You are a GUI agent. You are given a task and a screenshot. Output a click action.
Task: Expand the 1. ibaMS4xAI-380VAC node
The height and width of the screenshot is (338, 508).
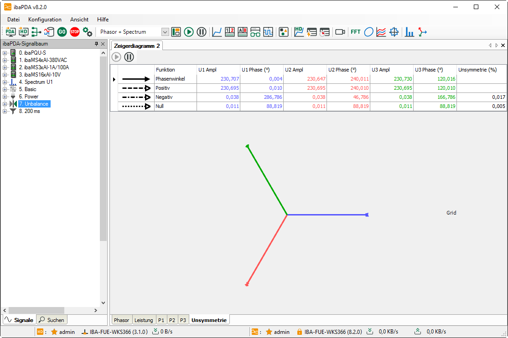point(5,60)
